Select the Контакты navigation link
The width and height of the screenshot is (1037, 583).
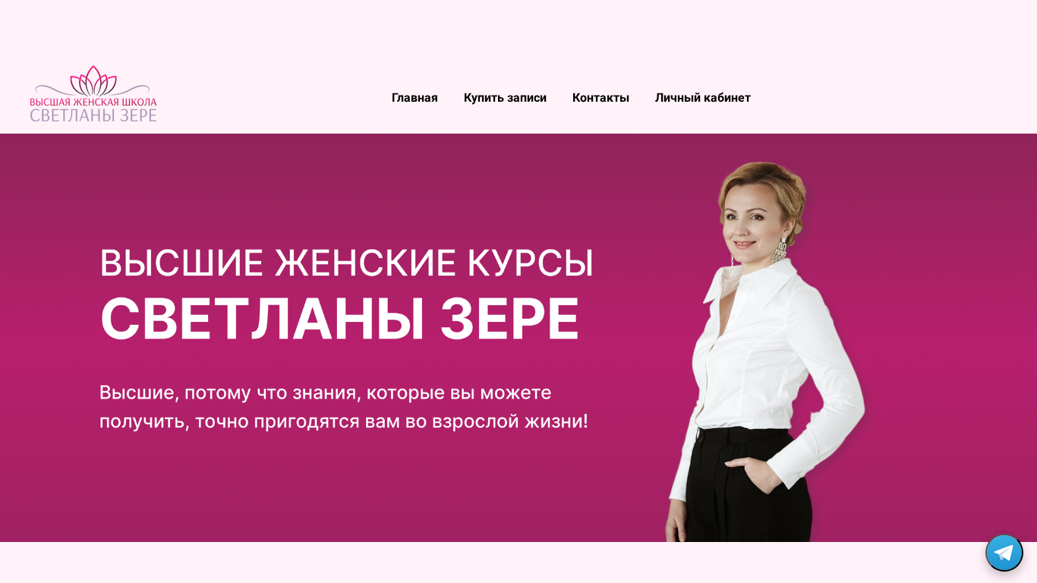(x=600, y=98)
